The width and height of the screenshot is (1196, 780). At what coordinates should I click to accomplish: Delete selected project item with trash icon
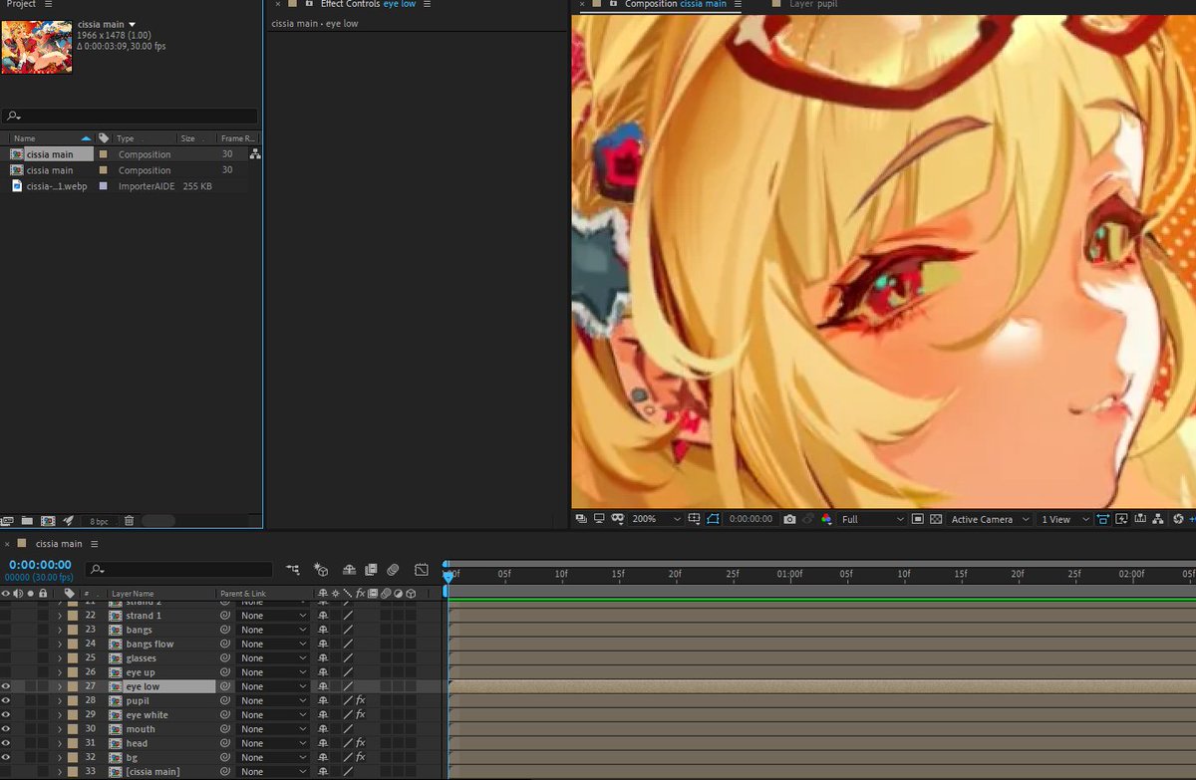129,520
